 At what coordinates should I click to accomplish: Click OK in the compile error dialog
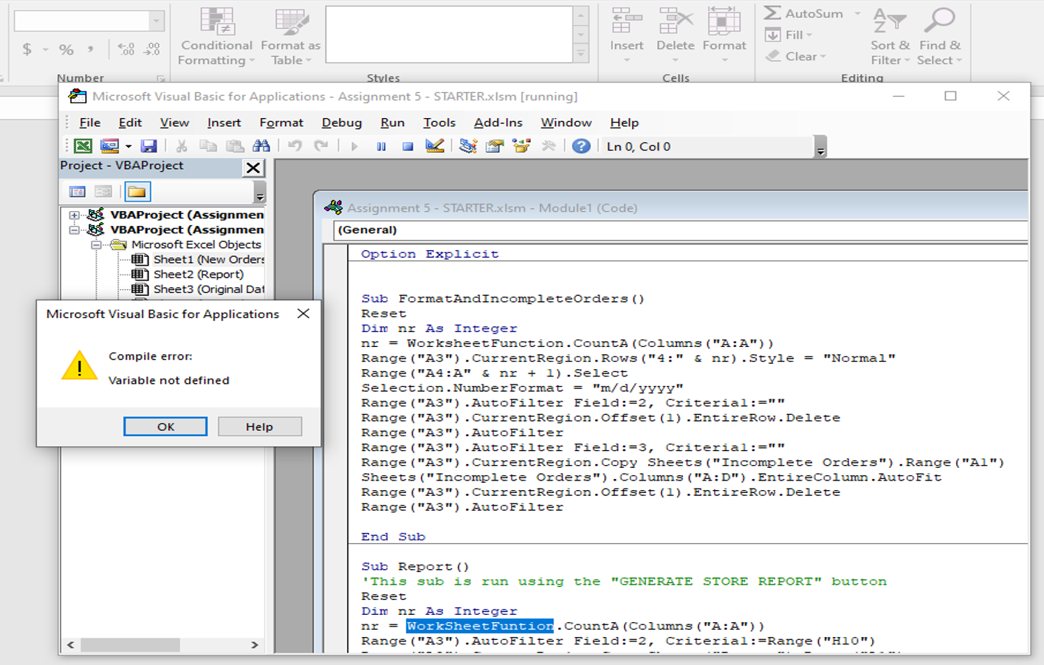point(165,427)
